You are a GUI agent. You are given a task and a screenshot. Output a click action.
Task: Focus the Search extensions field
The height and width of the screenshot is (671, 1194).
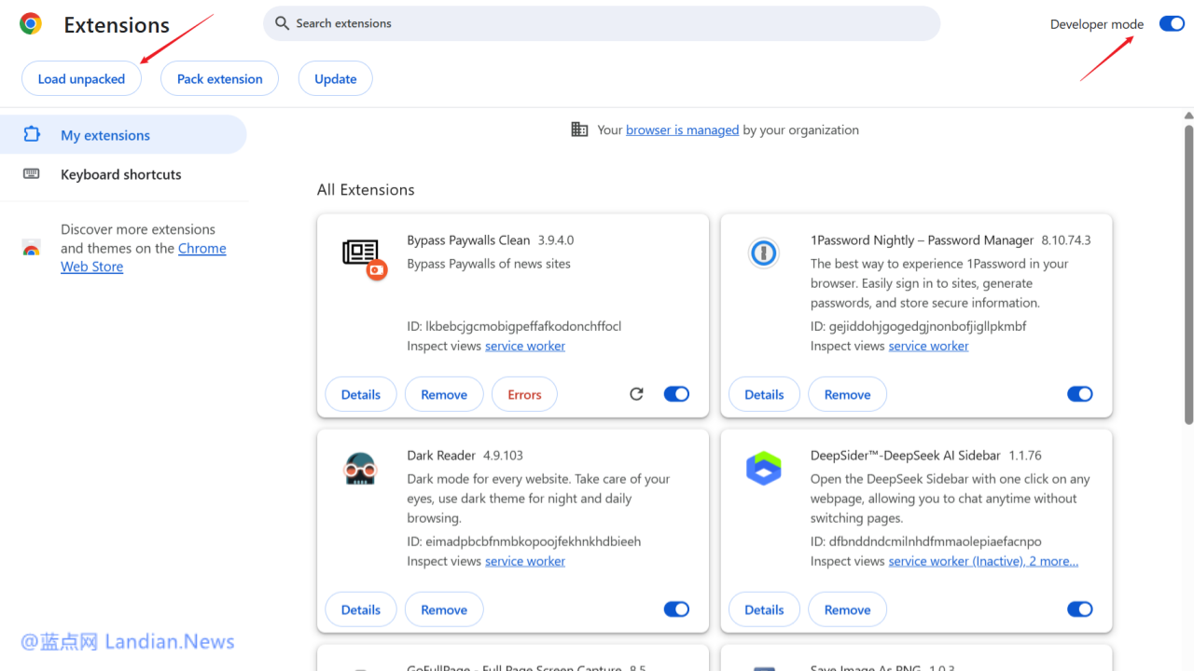(602, 23)
